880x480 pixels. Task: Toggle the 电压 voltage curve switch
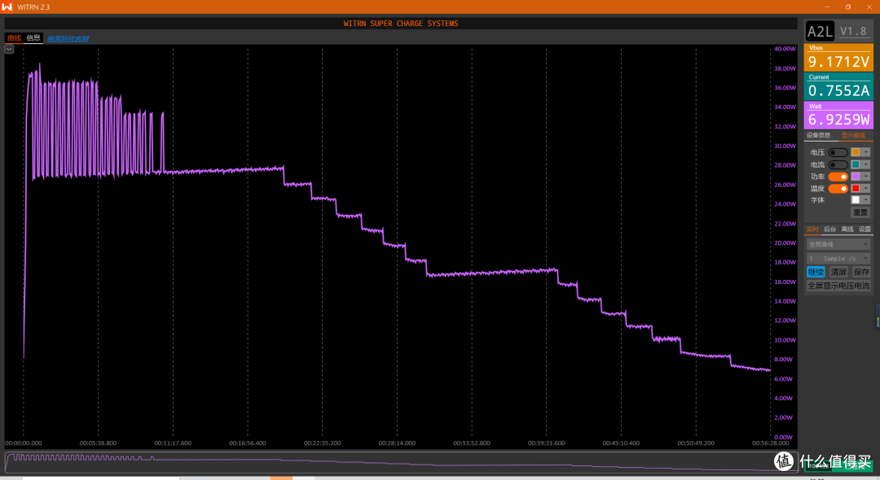838,152
